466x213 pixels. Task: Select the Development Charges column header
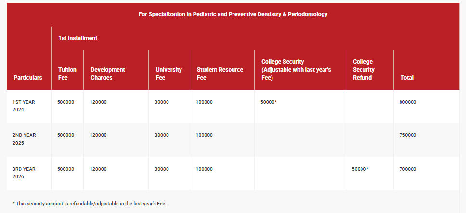pos(108,73)
